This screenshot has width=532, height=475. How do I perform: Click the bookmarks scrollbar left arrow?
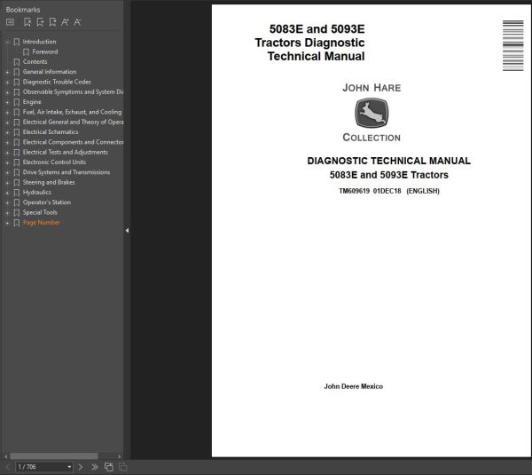6,456
